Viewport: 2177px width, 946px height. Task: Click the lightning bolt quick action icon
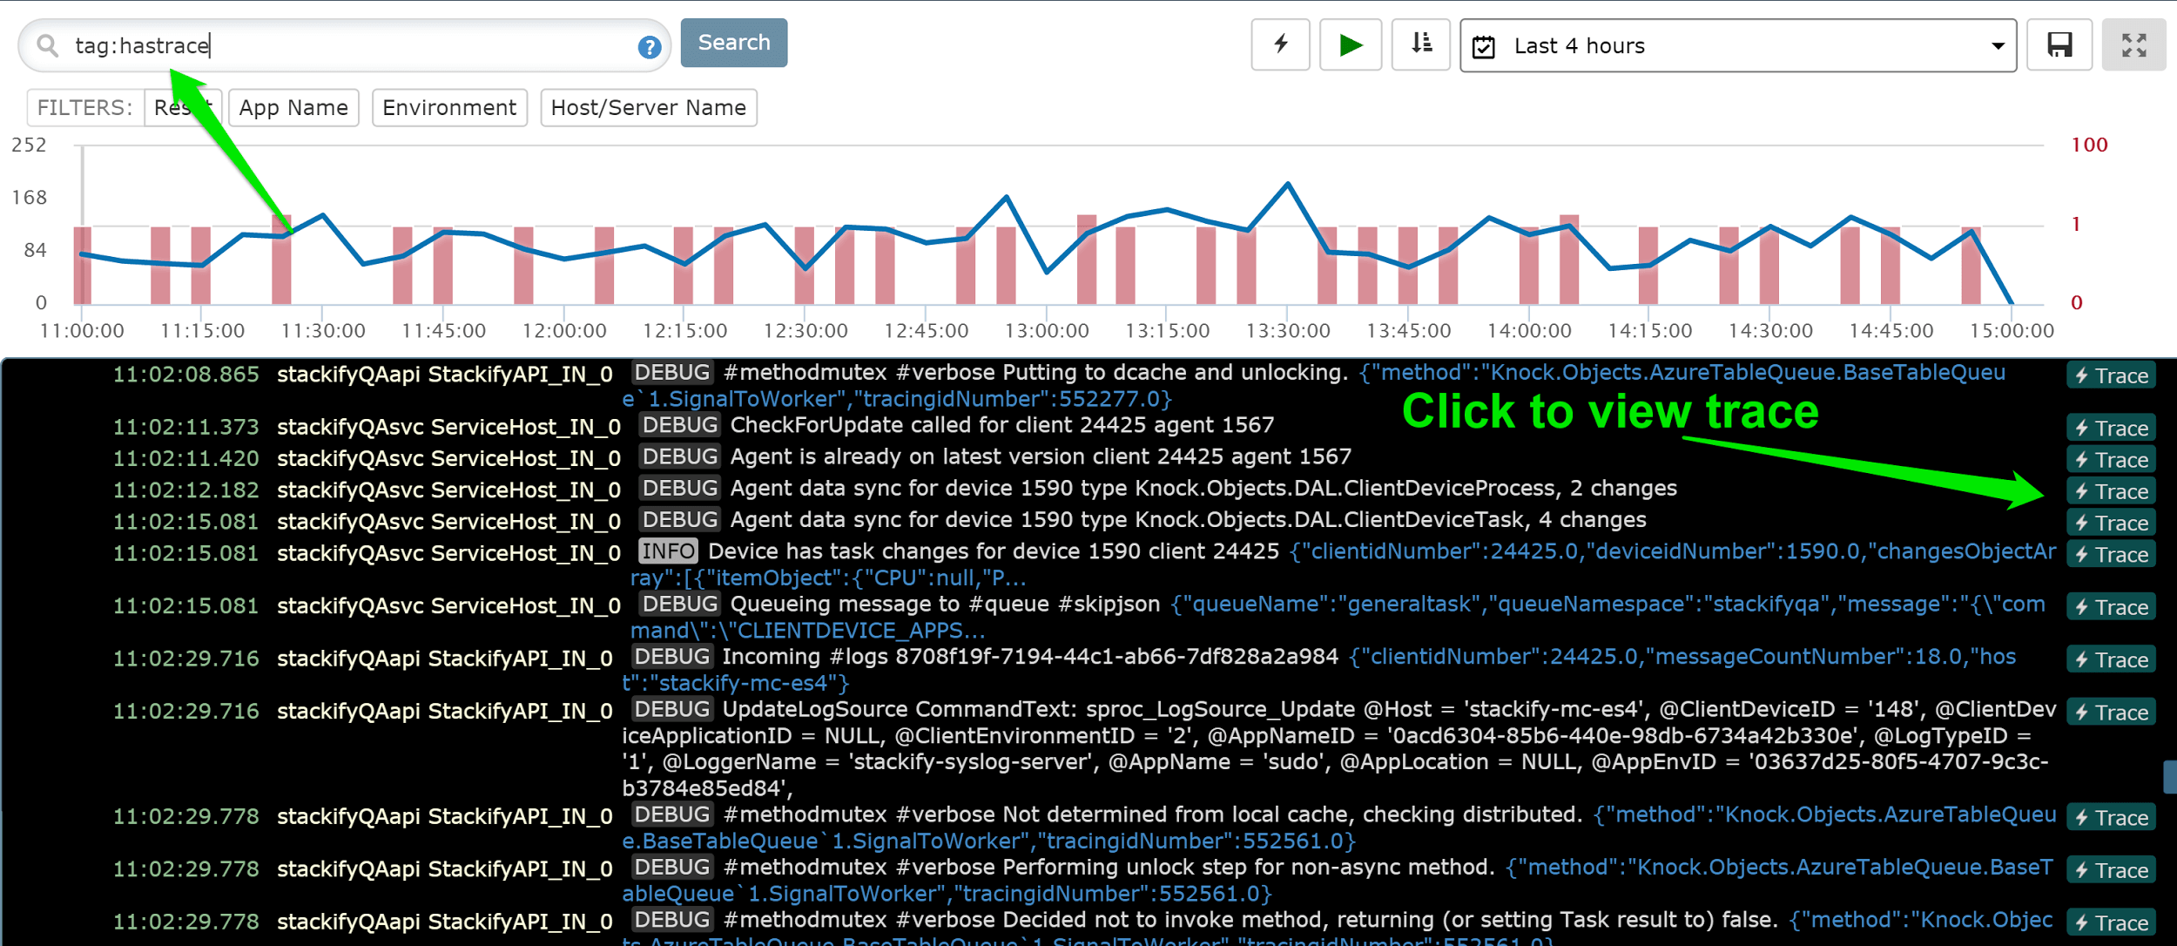[1278, 46]
